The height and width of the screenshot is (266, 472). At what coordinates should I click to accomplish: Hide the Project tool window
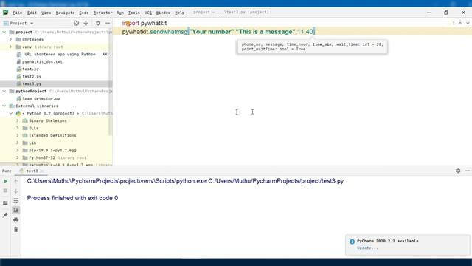click(x=108, y=23)
